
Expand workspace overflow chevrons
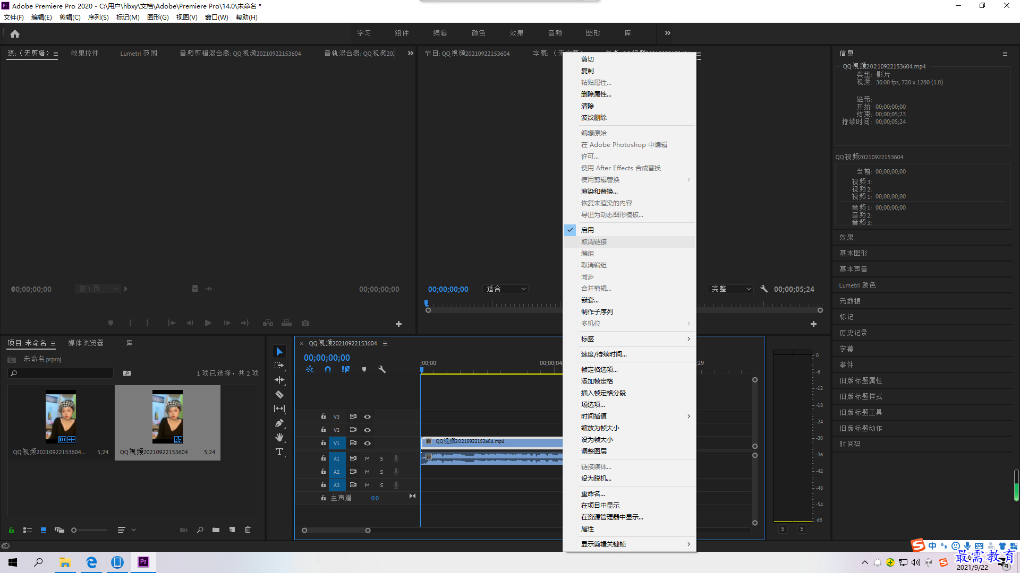click(x=668, y=33)
